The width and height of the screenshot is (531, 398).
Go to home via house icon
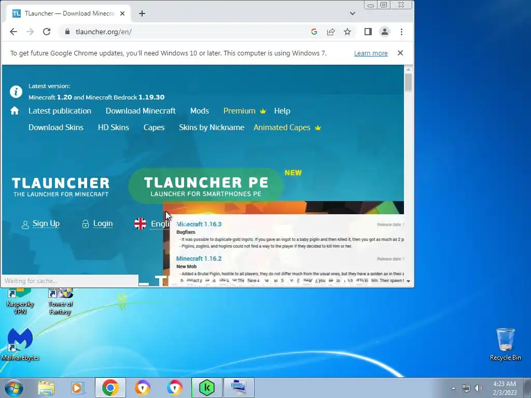15,111
